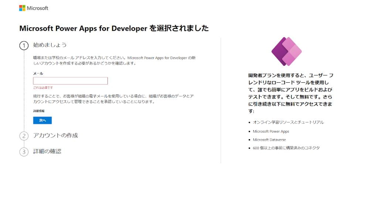Image resolution: width=365 pixels, height=201 pixels.
Task: Focus the メール email input field
Action: [70, 81]
